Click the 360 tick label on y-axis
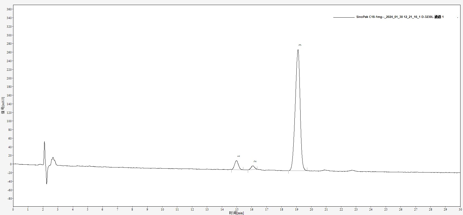 (9, 9)
